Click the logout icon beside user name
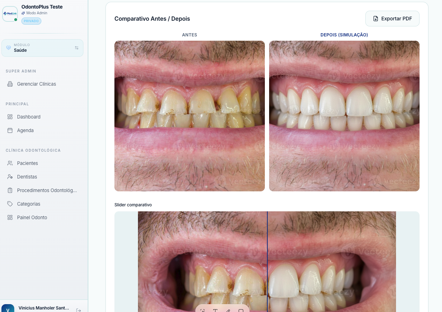This screenshot has width=442, height=312. coord(79,310)
